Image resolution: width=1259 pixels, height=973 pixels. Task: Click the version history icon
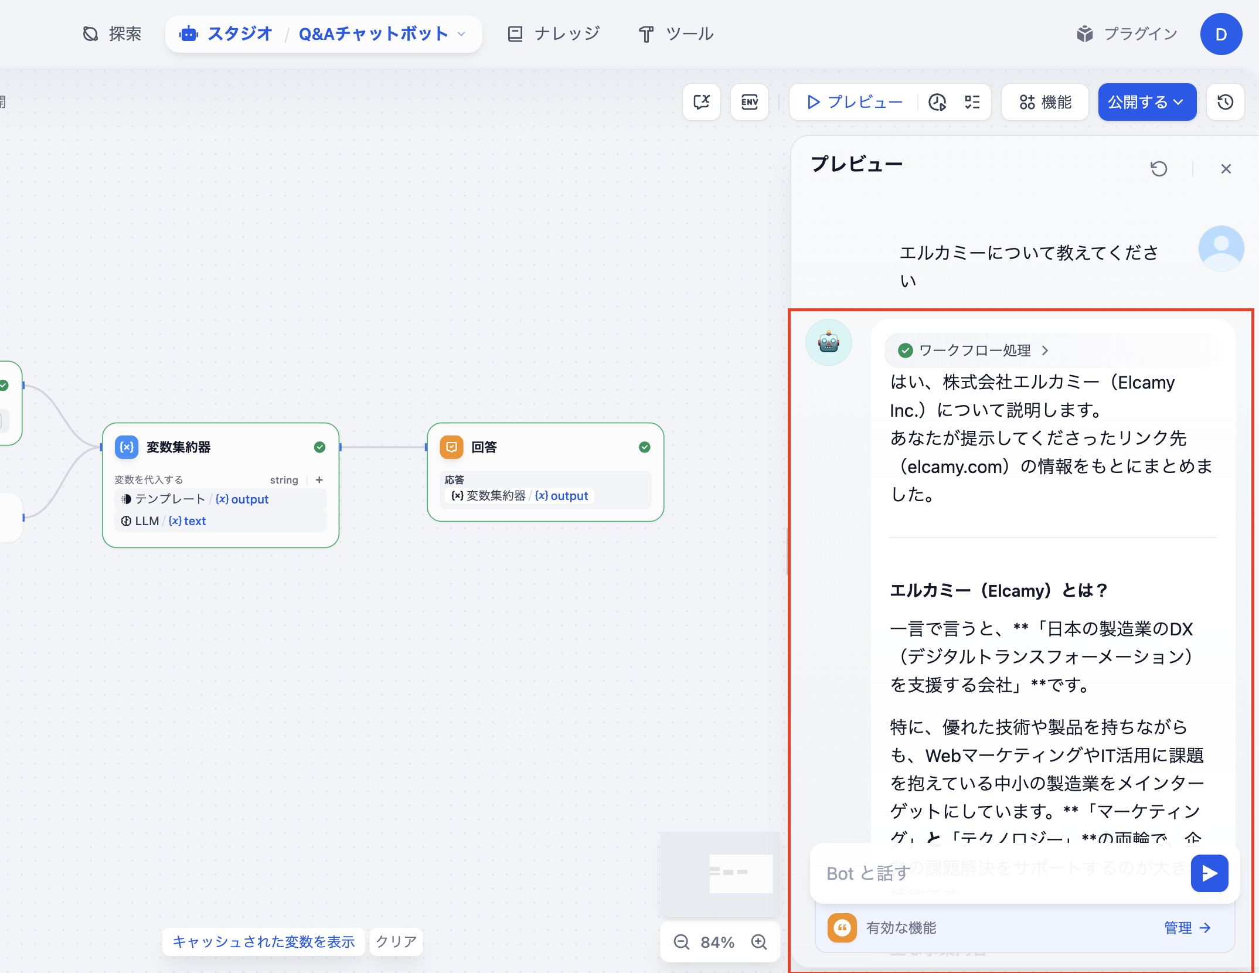[1225, 102]
